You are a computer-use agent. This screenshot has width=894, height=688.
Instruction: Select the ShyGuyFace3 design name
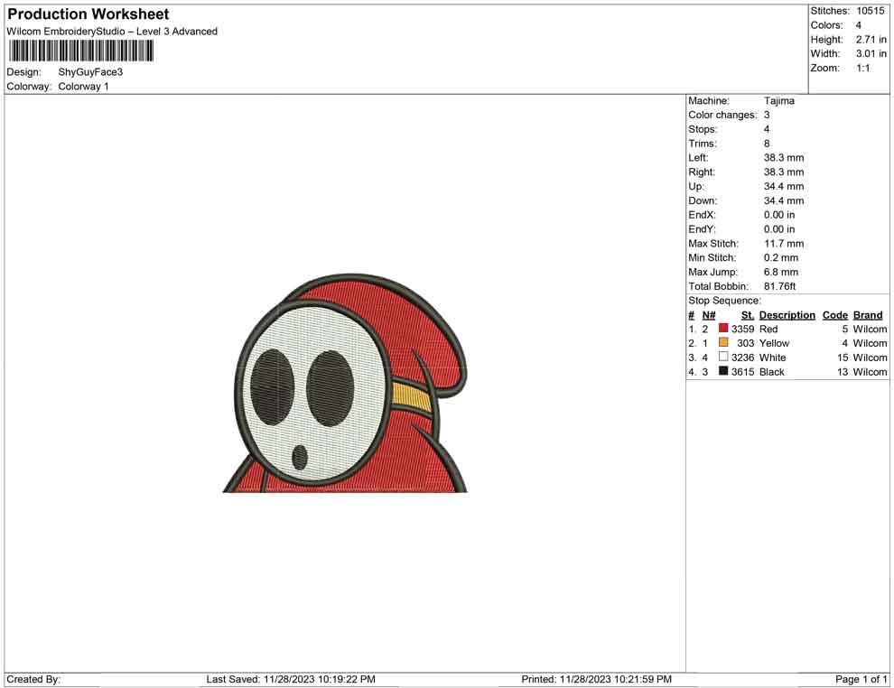(x=90, y=72)
